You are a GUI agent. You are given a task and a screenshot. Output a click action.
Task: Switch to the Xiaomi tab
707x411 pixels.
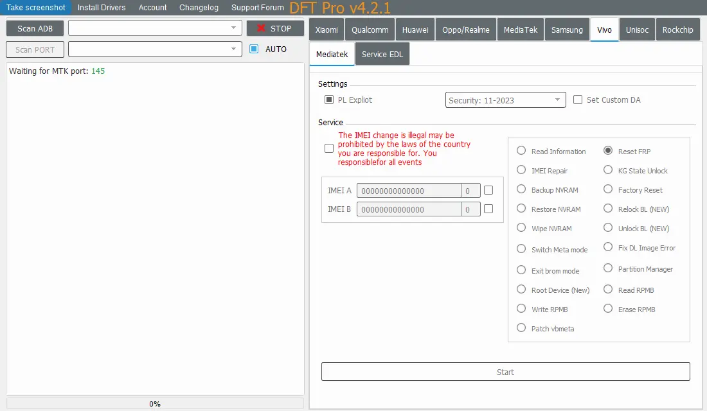[327, 30]
